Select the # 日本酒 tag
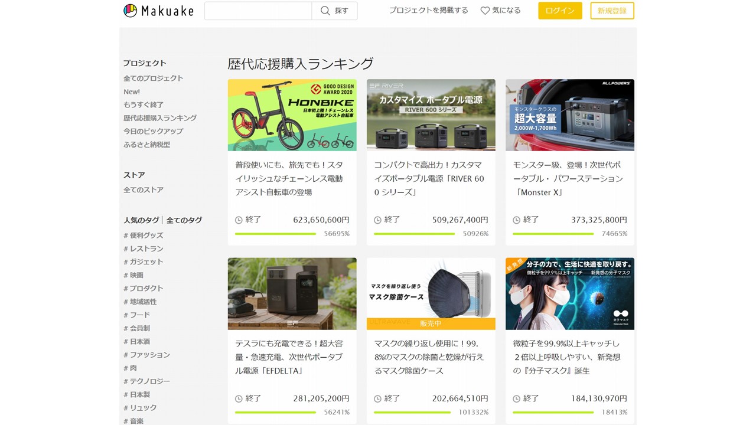 click(137, 342)
